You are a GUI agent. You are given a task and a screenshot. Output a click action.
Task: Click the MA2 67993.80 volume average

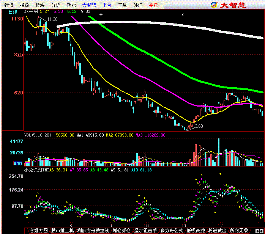tap(120, 135)
